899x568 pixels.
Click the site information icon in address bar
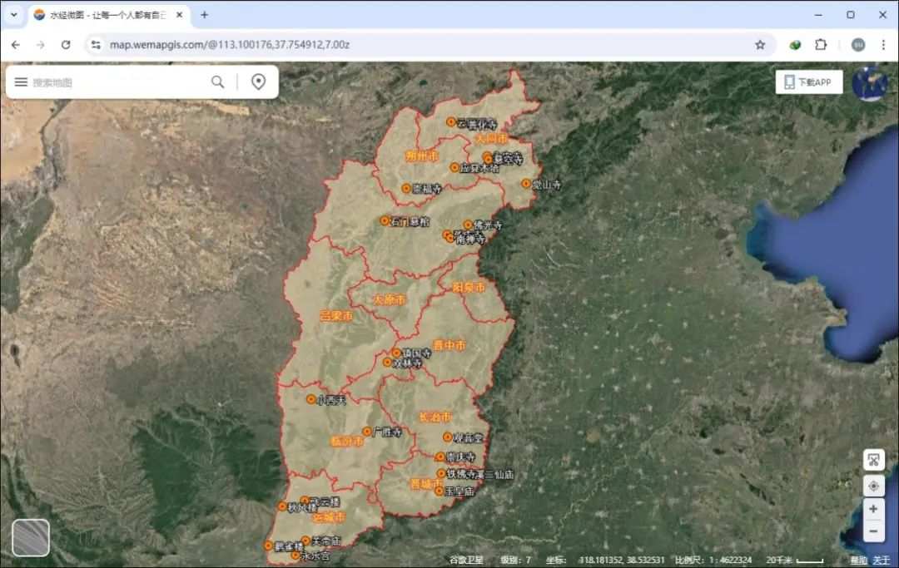click(96, 45)
